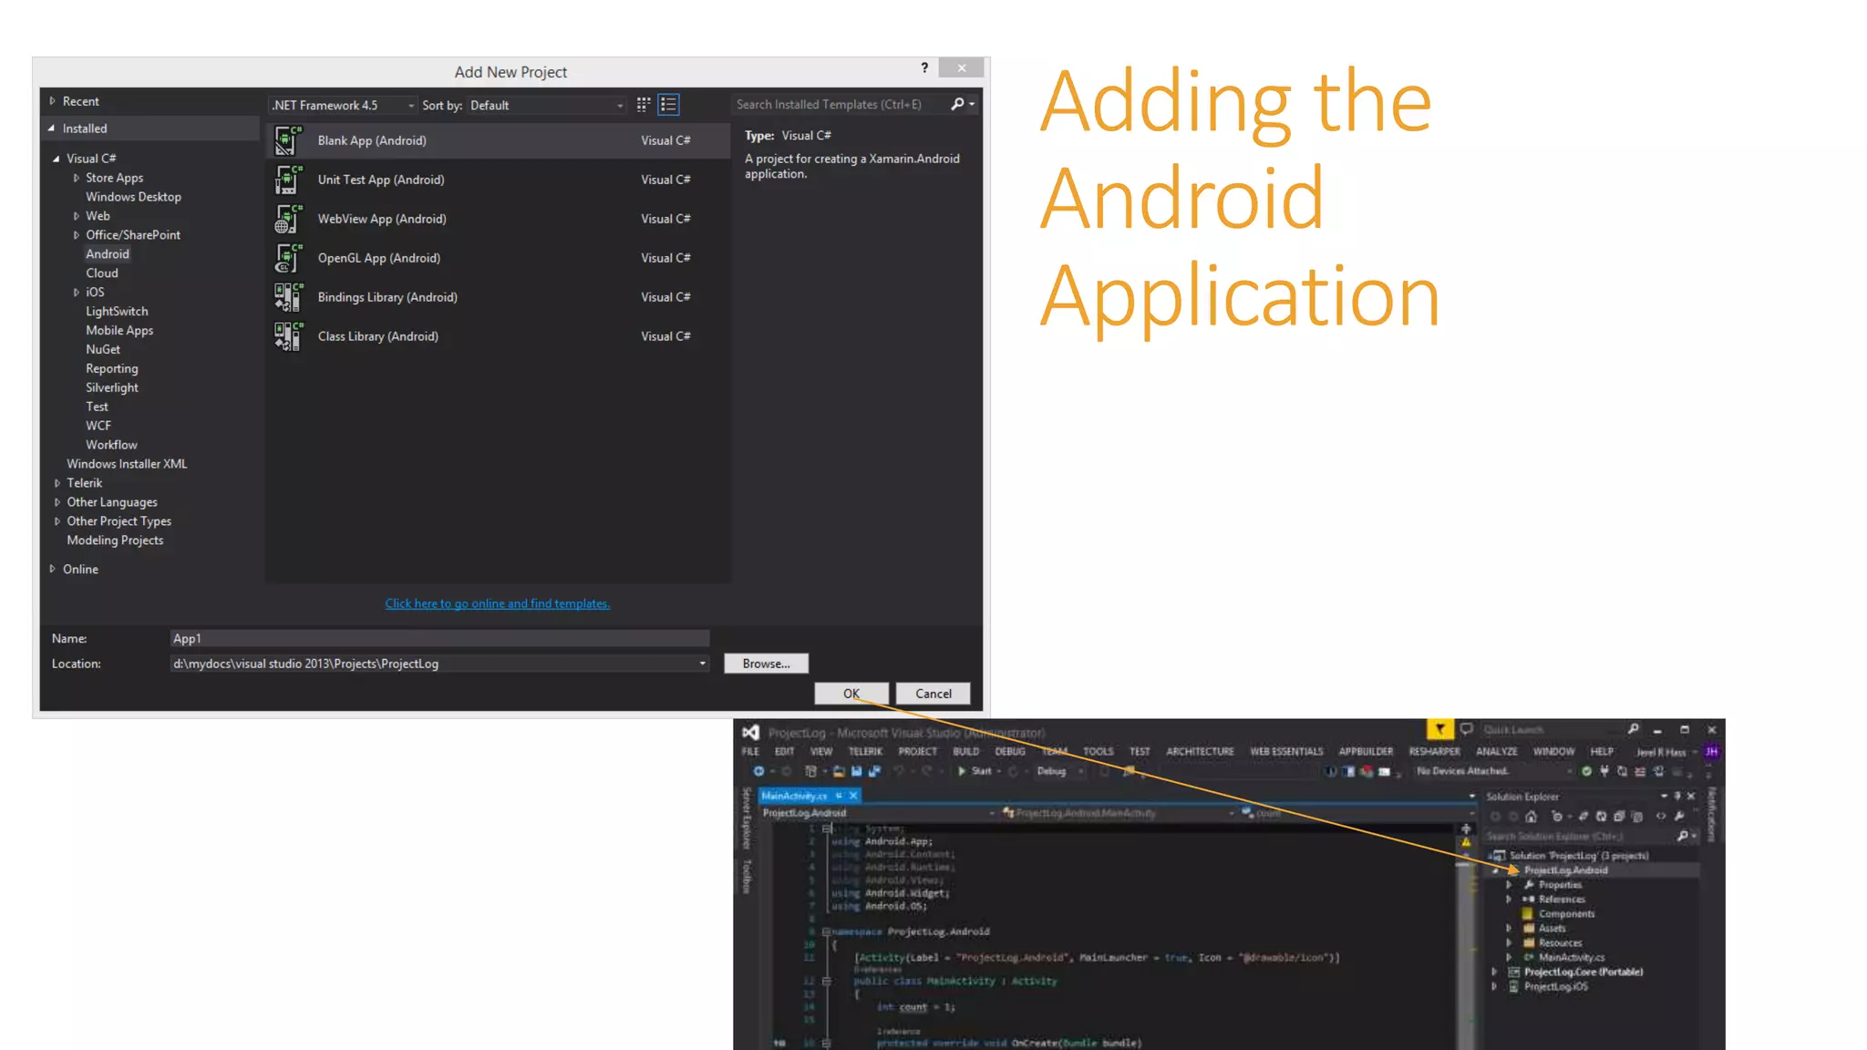The image size is (1867, 1050).
Task: Click the Save All icon in Visual Studio toolbar
Action: pos(874,771)
